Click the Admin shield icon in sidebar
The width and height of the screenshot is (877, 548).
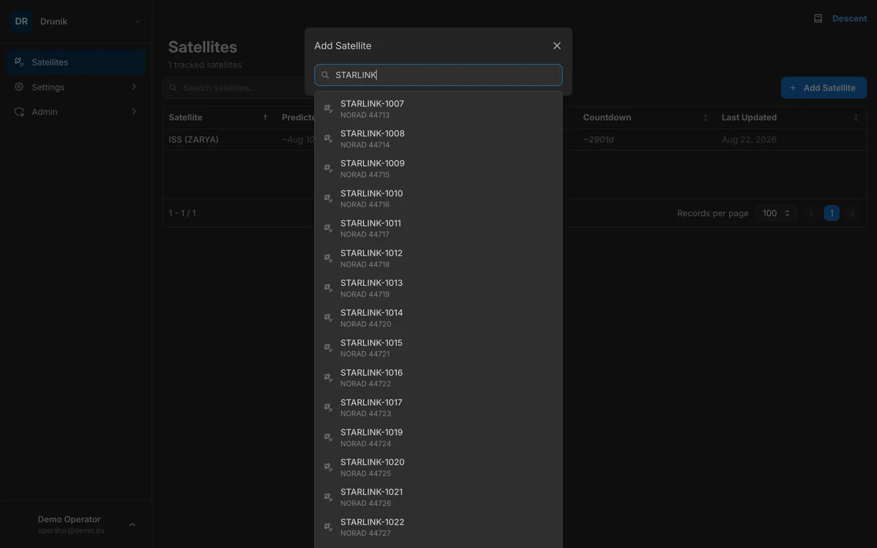click(19, 112)
